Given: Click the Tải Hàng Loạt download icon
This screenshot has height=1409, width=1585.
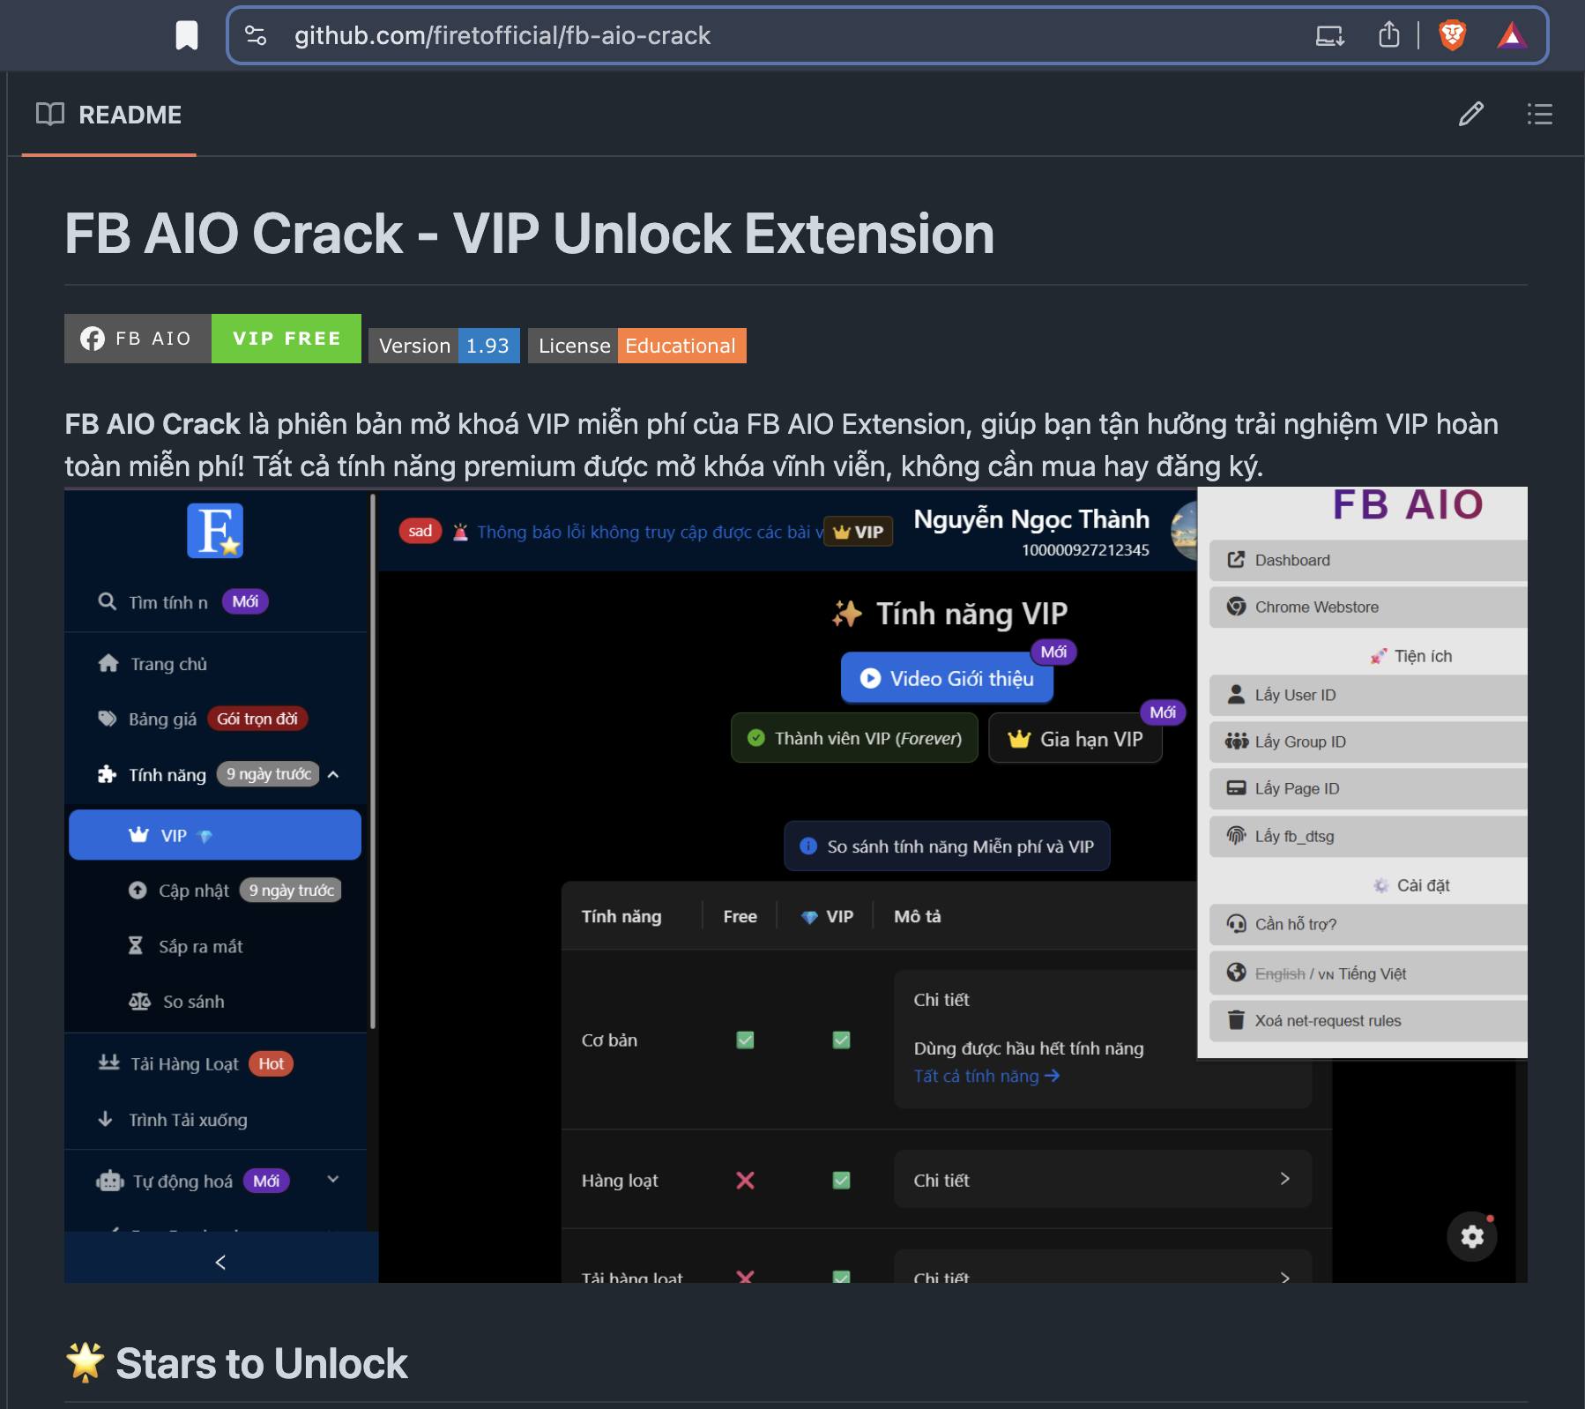Looking at the screenshot, I should (109, 1062).
